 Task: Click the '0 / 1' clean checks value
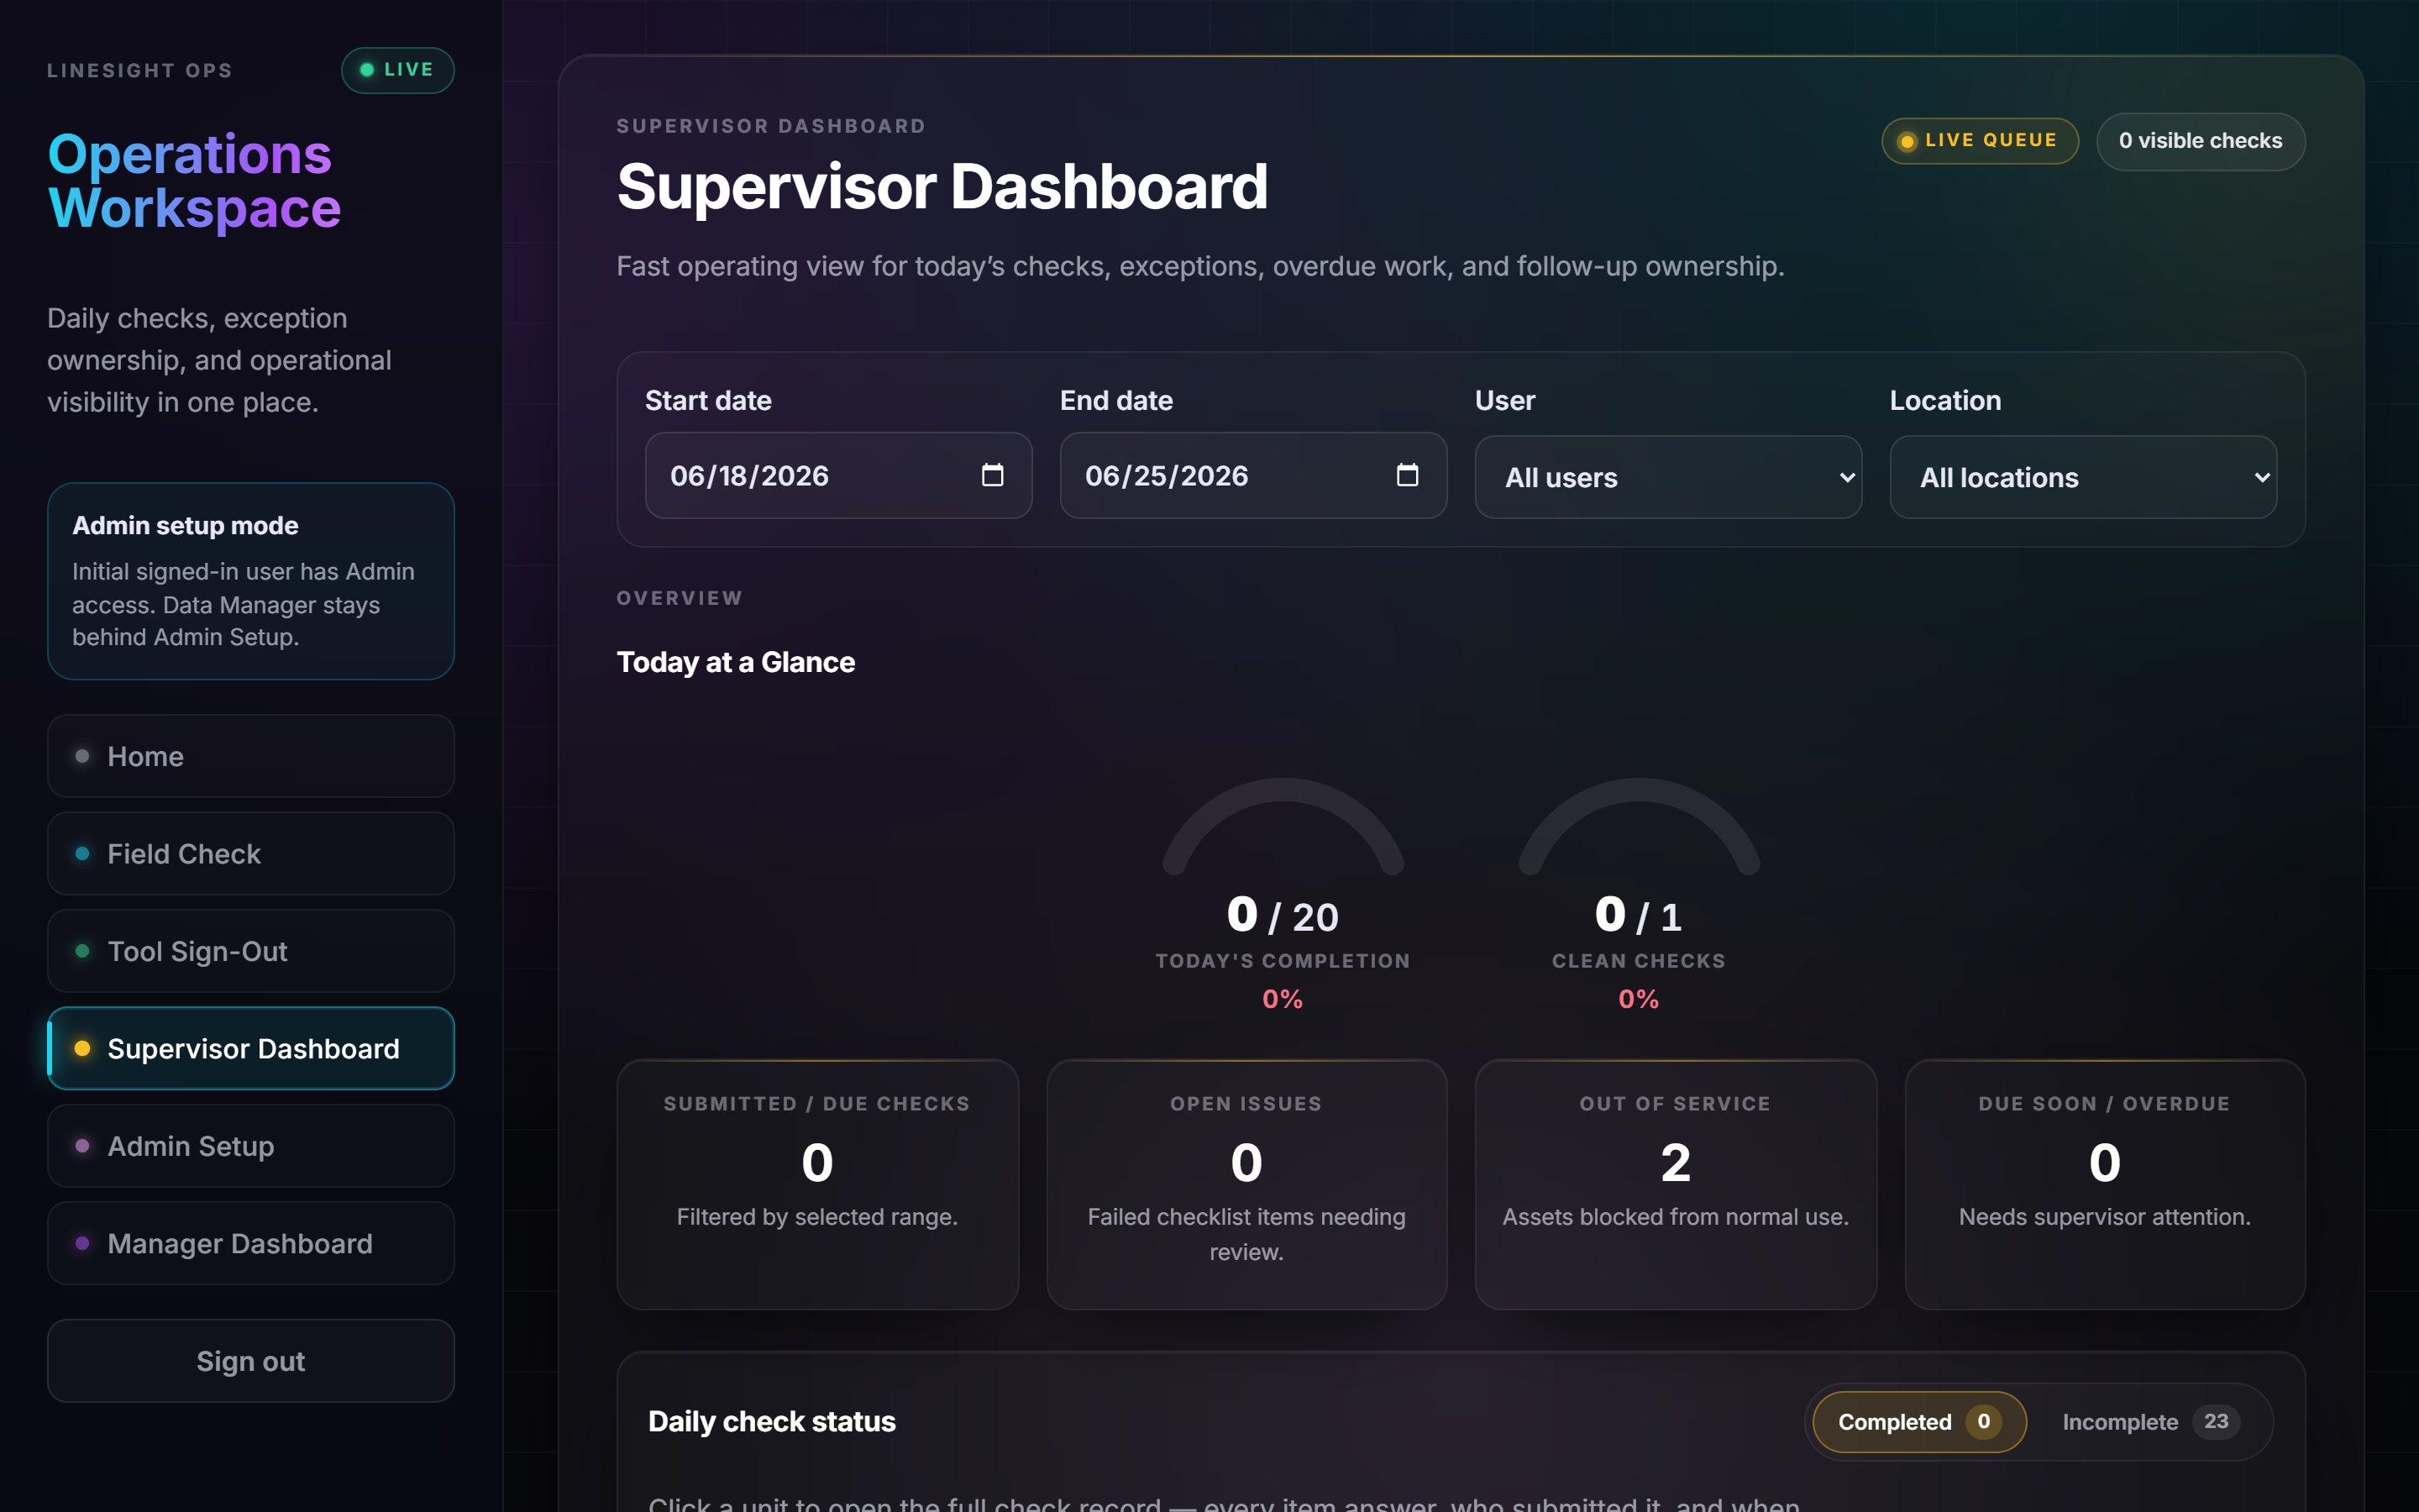[1639, 915]
